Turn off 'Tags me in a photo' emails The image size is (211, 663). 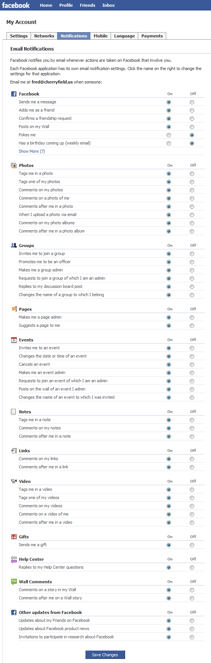pos(192,174)
